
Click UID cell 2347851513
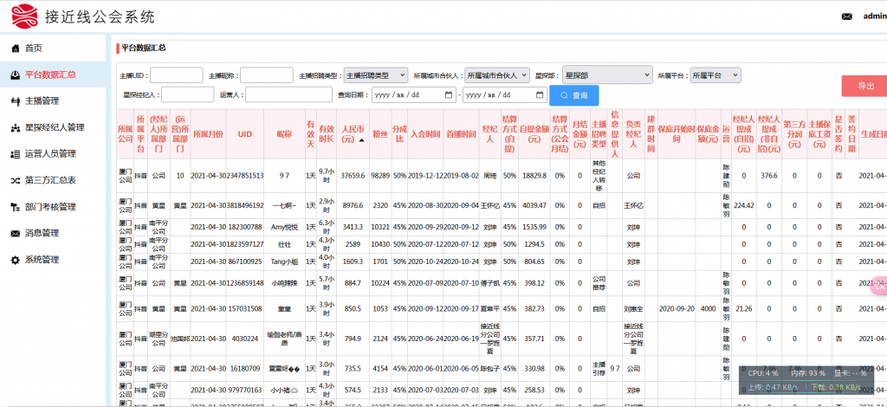click(245, 176)
